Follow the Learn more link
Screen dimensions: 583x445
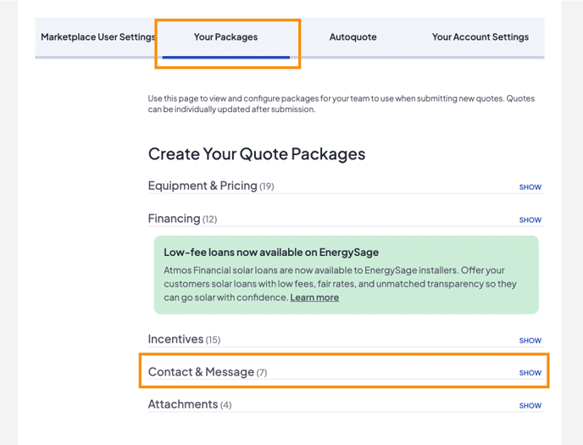[x=314, y=298]
